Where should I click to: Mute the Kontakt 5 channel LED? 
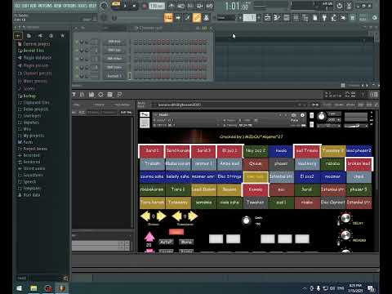(77, 76)
